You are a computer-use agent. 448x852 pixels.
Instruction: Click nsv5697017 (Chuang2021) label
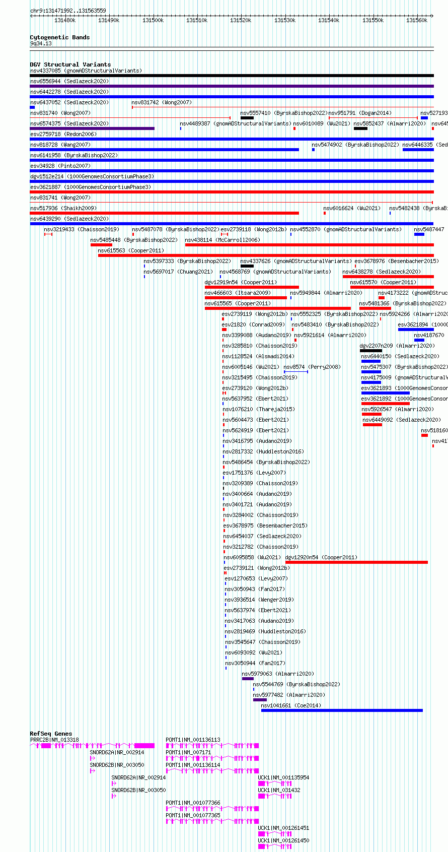(x=178, y=272)
